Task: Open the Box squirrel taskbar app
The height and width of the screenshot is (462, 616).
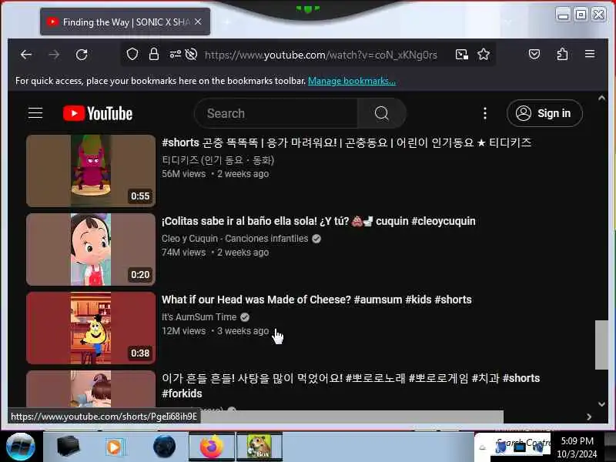Action: [x=259, y=447]
